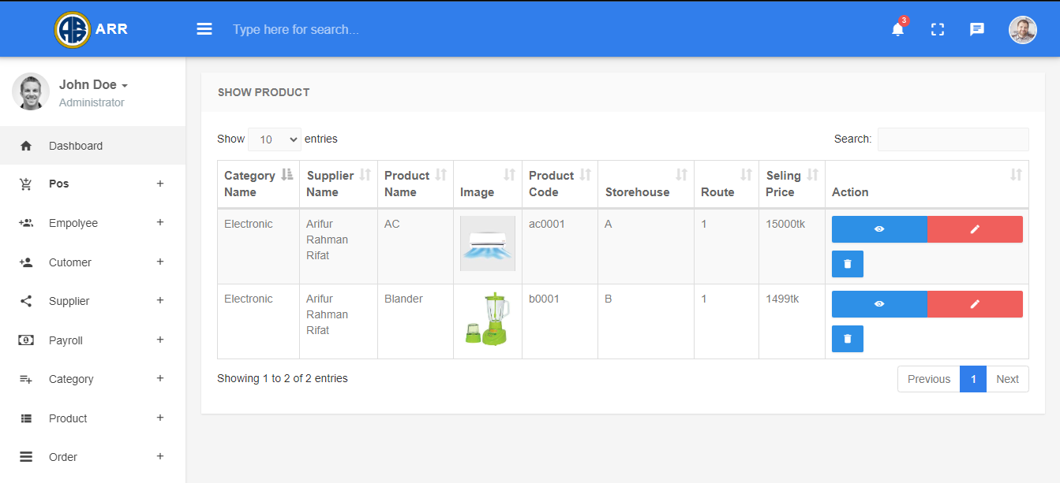Viewport: 1060px width, 483px height.
Task: Open the John Doe user dropdown
Action: click(93, 85)
